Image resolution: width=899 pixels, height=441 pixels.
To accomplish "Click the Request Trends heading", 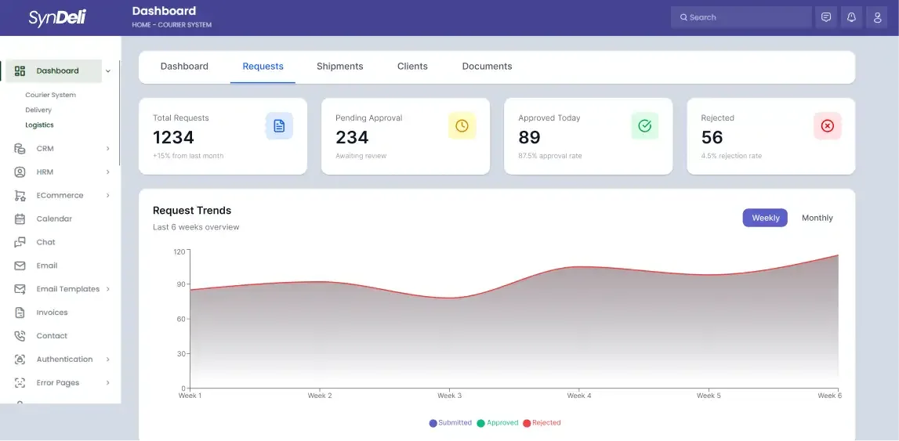I will (192, 211).
